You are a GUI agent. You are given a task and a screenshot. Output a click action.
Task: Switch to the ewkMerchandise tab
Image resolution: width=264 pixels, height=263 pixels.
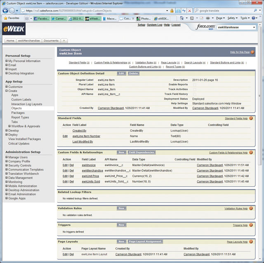coord(29,40)
